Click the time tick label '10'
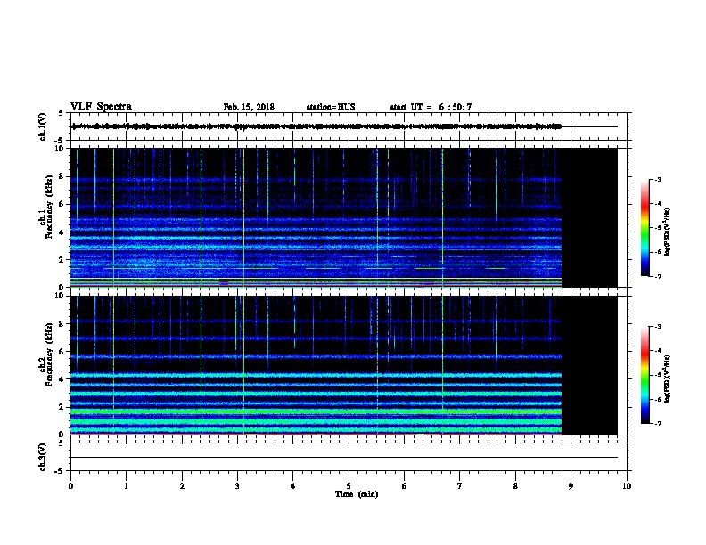The image size is (706, 545). [627, 486]
